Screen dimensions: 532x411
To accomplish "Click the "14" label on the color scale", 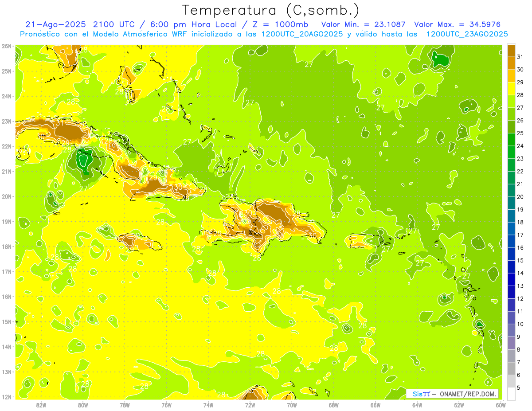I will [520, 273].
